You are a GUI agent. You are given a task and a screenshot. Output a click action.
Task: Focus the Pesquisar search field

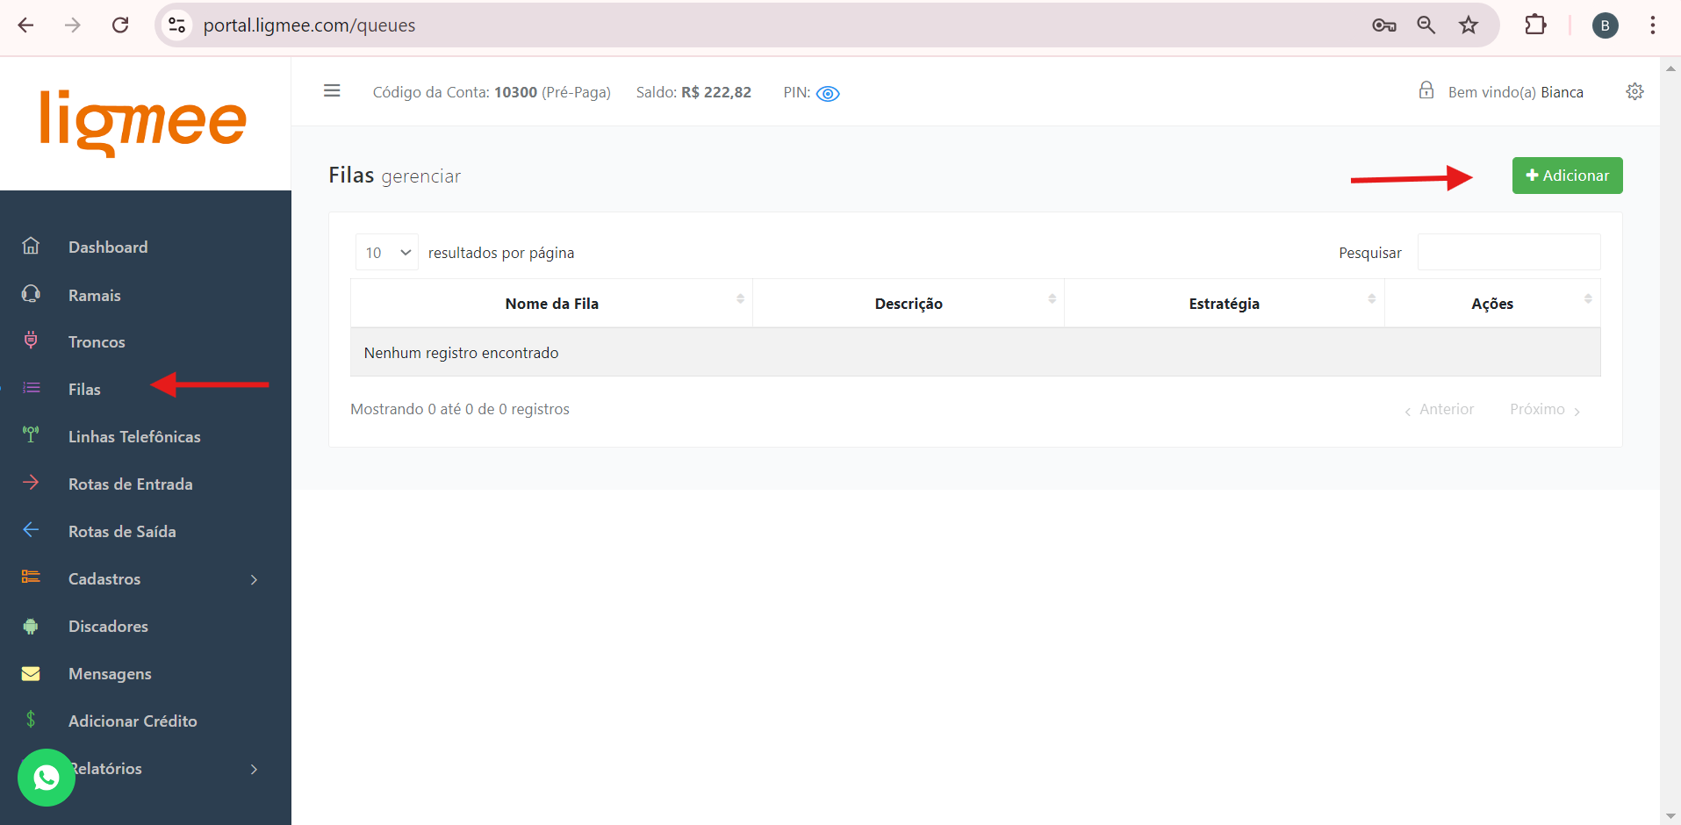click(1508, 253)
